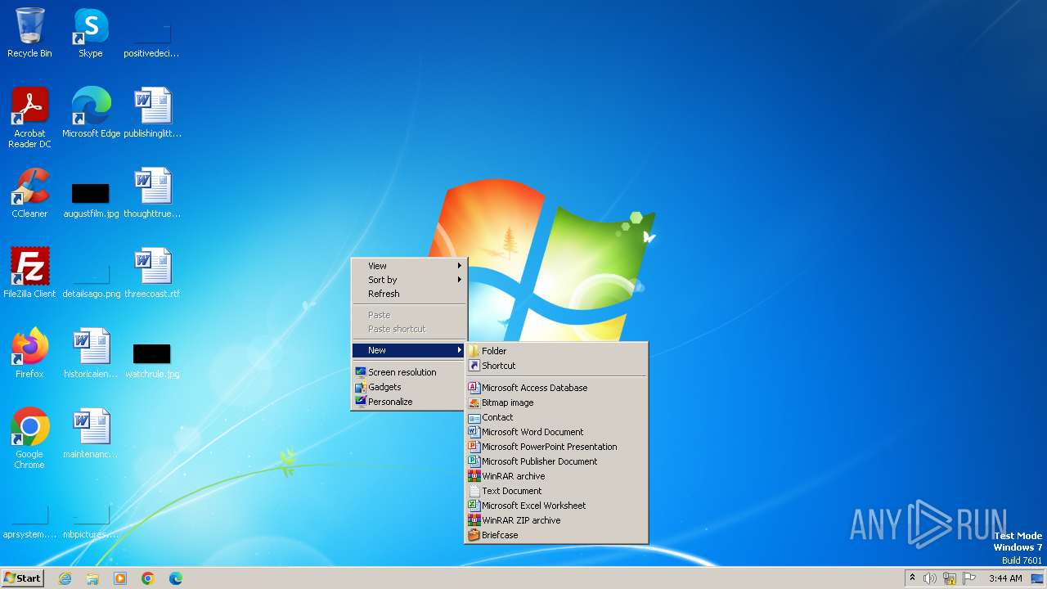Open Internet Explorer from the taskbar
Image resolution: width=1047 pixels, height=589 pixels.
[x=65, y=578]
